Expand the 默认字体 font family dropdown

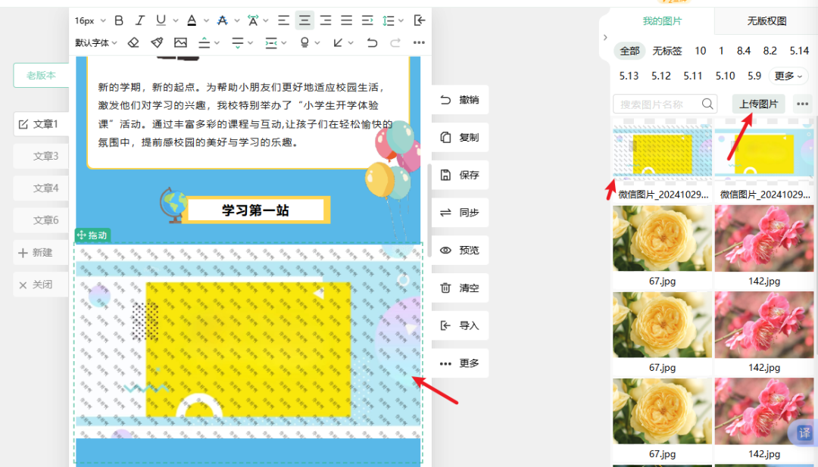(96, 42)
